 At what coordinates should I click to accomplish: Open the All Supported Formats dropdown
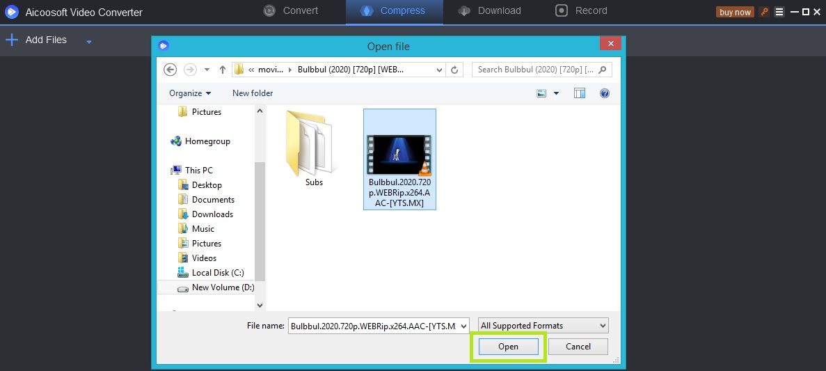[x=543, y=326]
